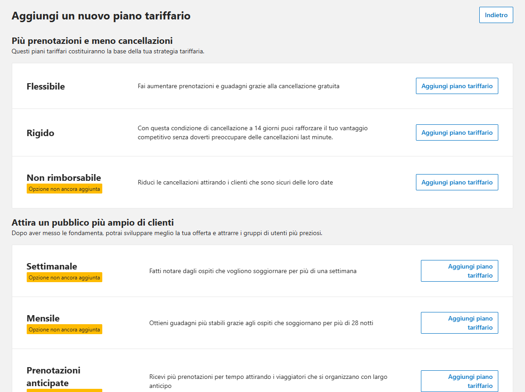
Task: Select the Non rimborsabile plan title
Action: click(x=64, y=178)
